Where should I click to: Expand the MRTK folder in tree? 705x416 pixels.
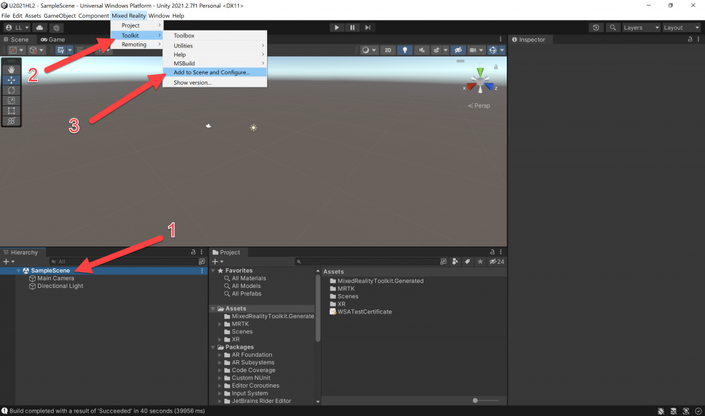(x=220, y=324)
